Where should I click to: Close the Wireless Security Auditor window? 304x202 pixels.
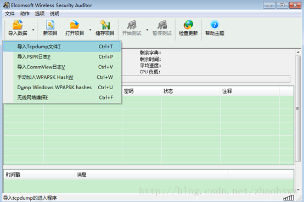click(x=295, y=5)
